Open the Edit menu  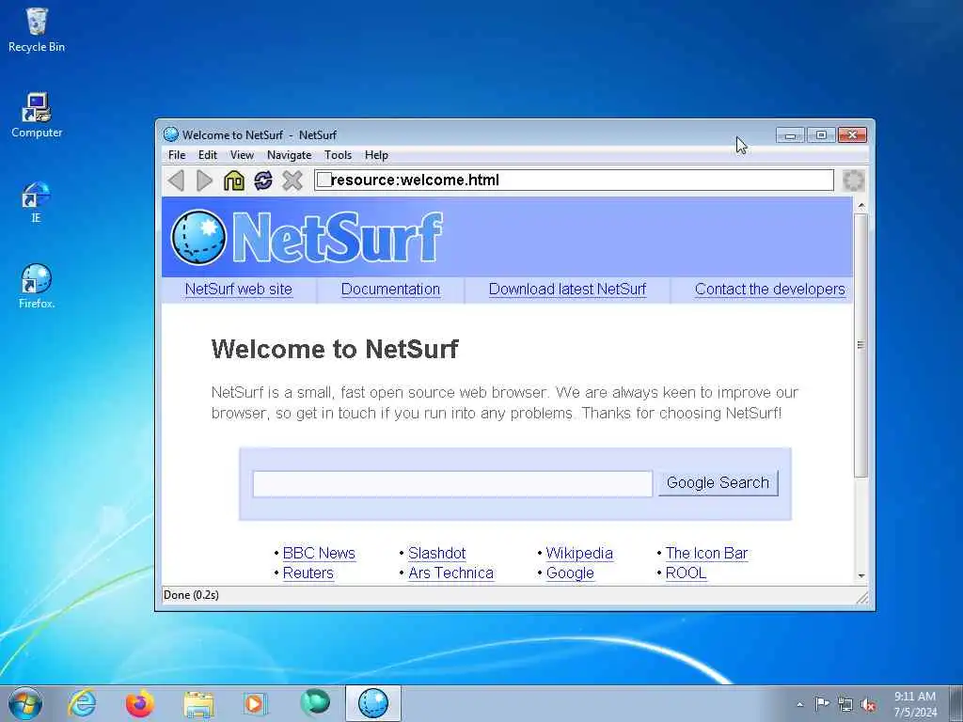(x=208, y=155)
